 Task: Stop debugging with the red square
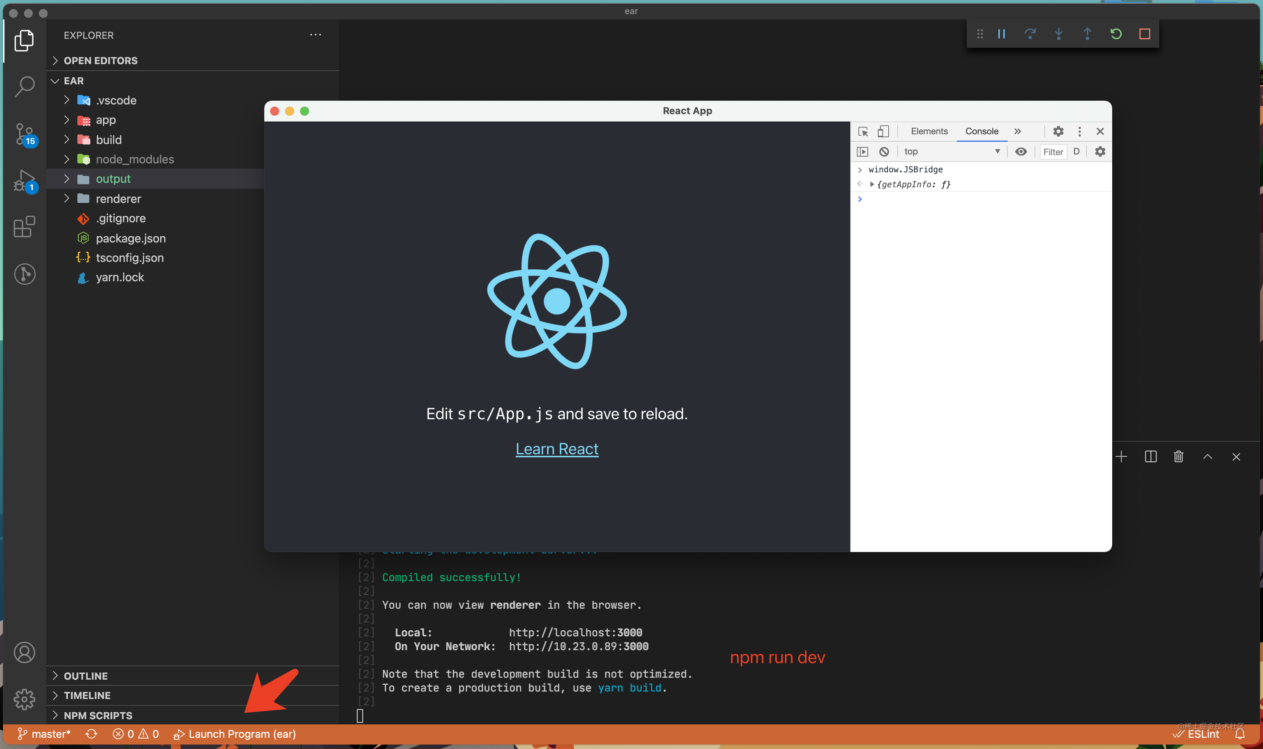[1144, 34]
